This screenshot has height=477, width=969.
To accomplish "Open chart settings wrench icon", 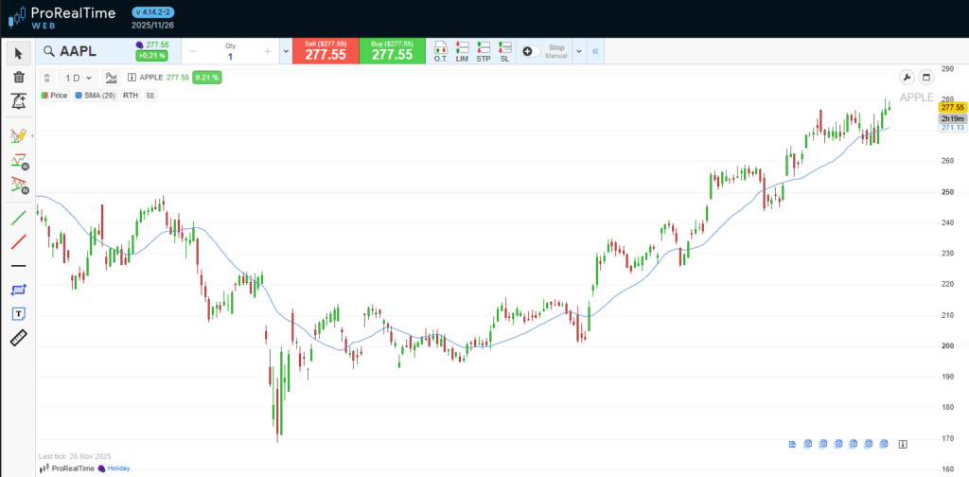I will click(x=907, y=78).
